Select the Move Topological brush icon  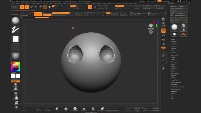(102, 109)
